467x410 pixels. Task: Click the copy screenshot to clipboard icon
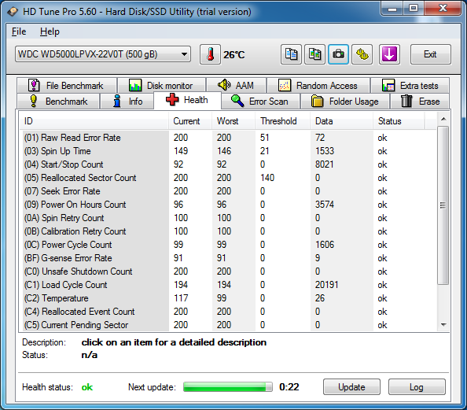tap(314, 54)
